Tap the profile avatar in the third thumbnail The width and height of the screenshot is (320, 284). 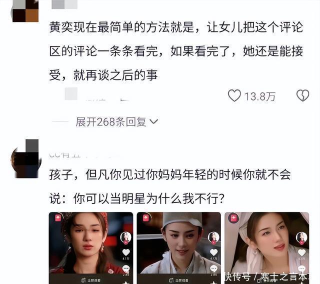click(301, 238)
